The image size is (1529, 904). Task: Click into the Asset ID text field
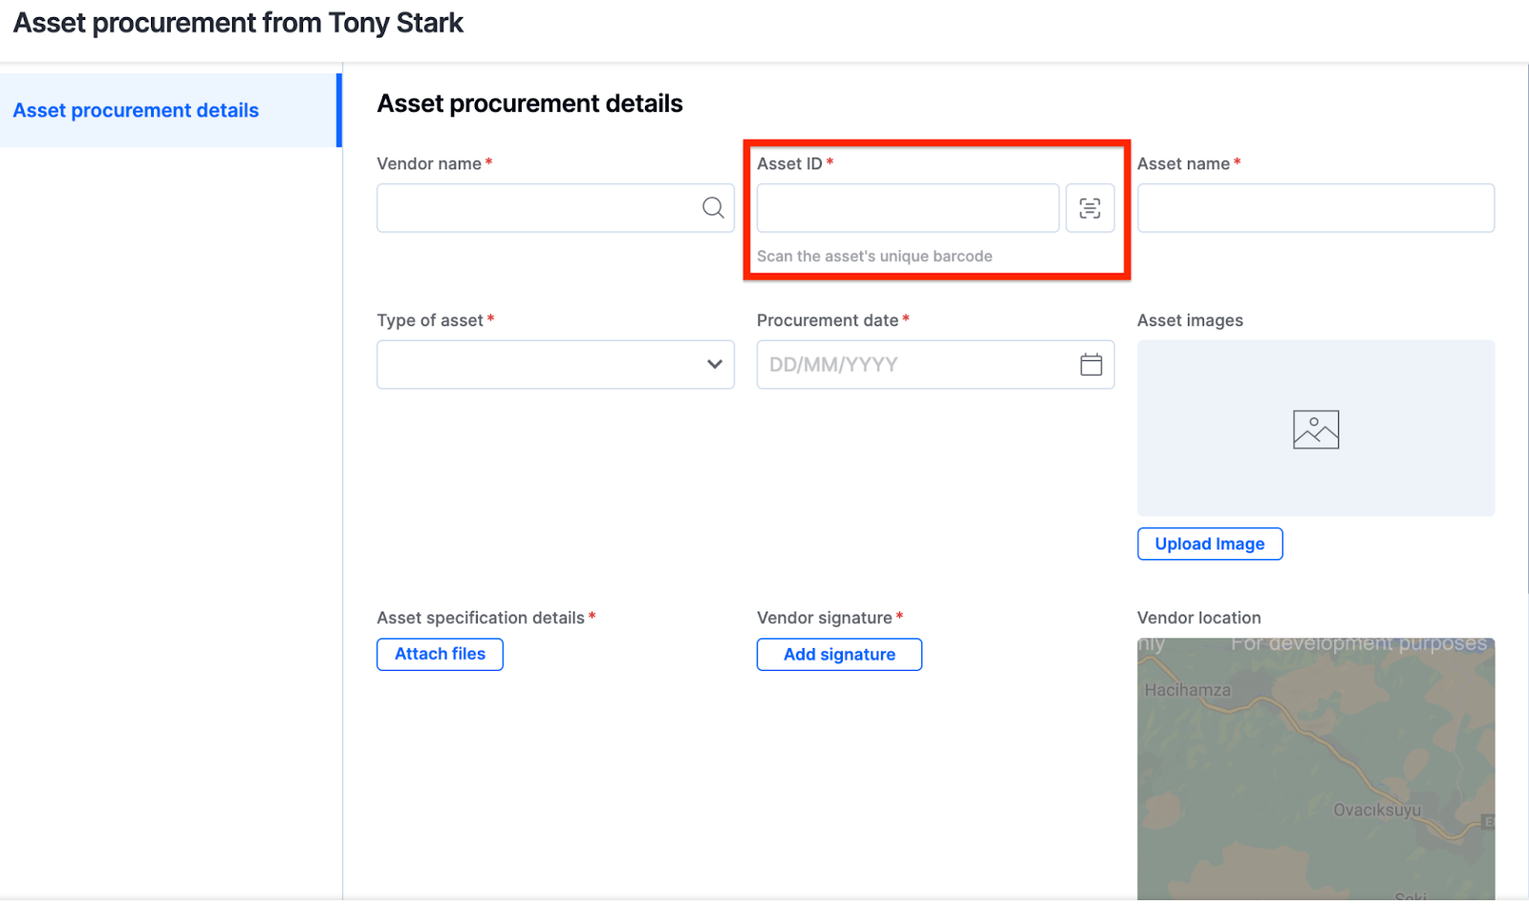(907, 208)
